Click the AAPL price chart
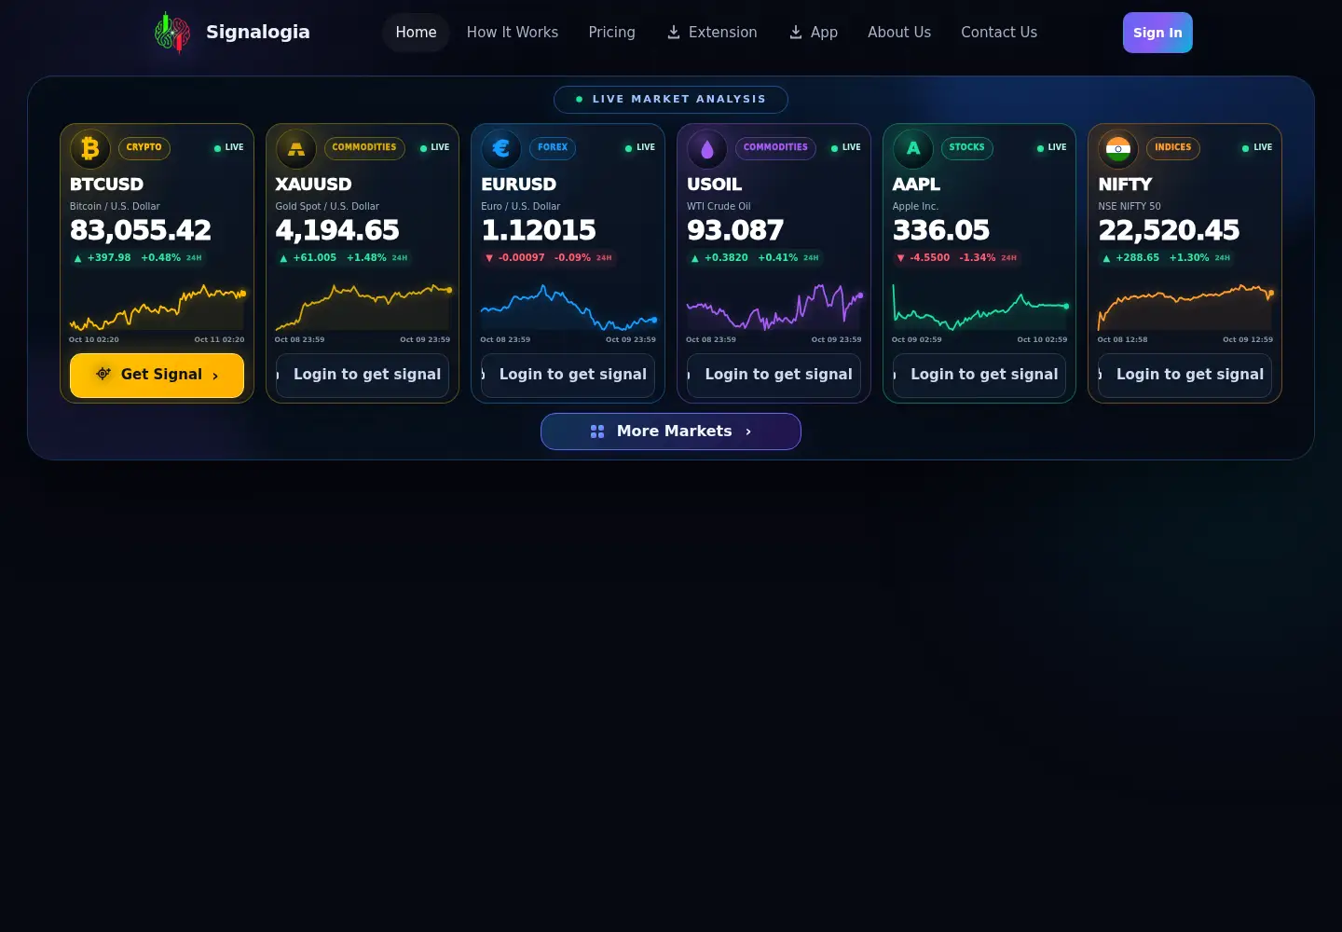1342x932 pixels. tap(979, 308)
